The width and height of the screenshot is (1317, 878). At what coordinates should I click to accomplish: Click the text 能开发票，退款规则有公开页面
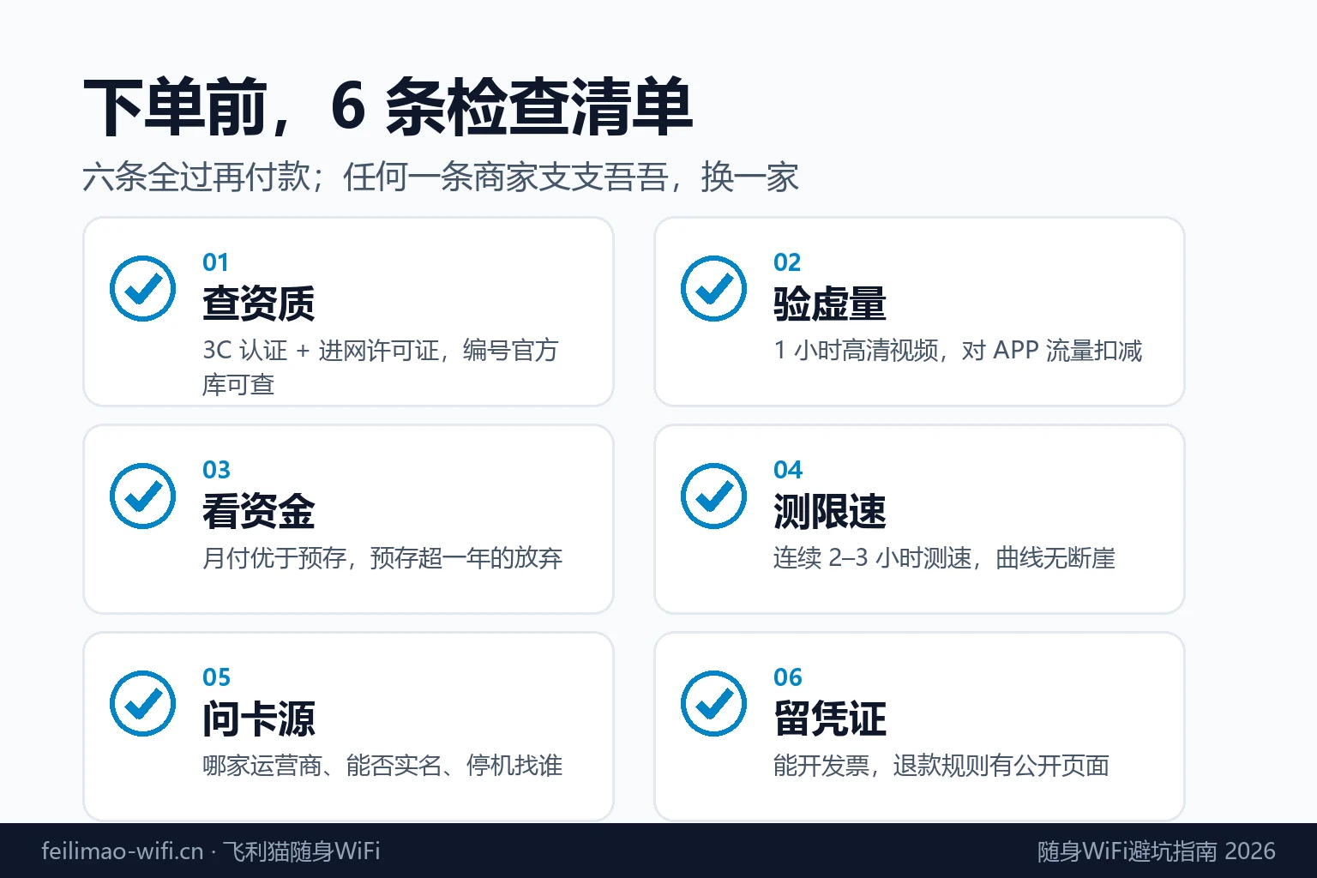click(941, 766)
